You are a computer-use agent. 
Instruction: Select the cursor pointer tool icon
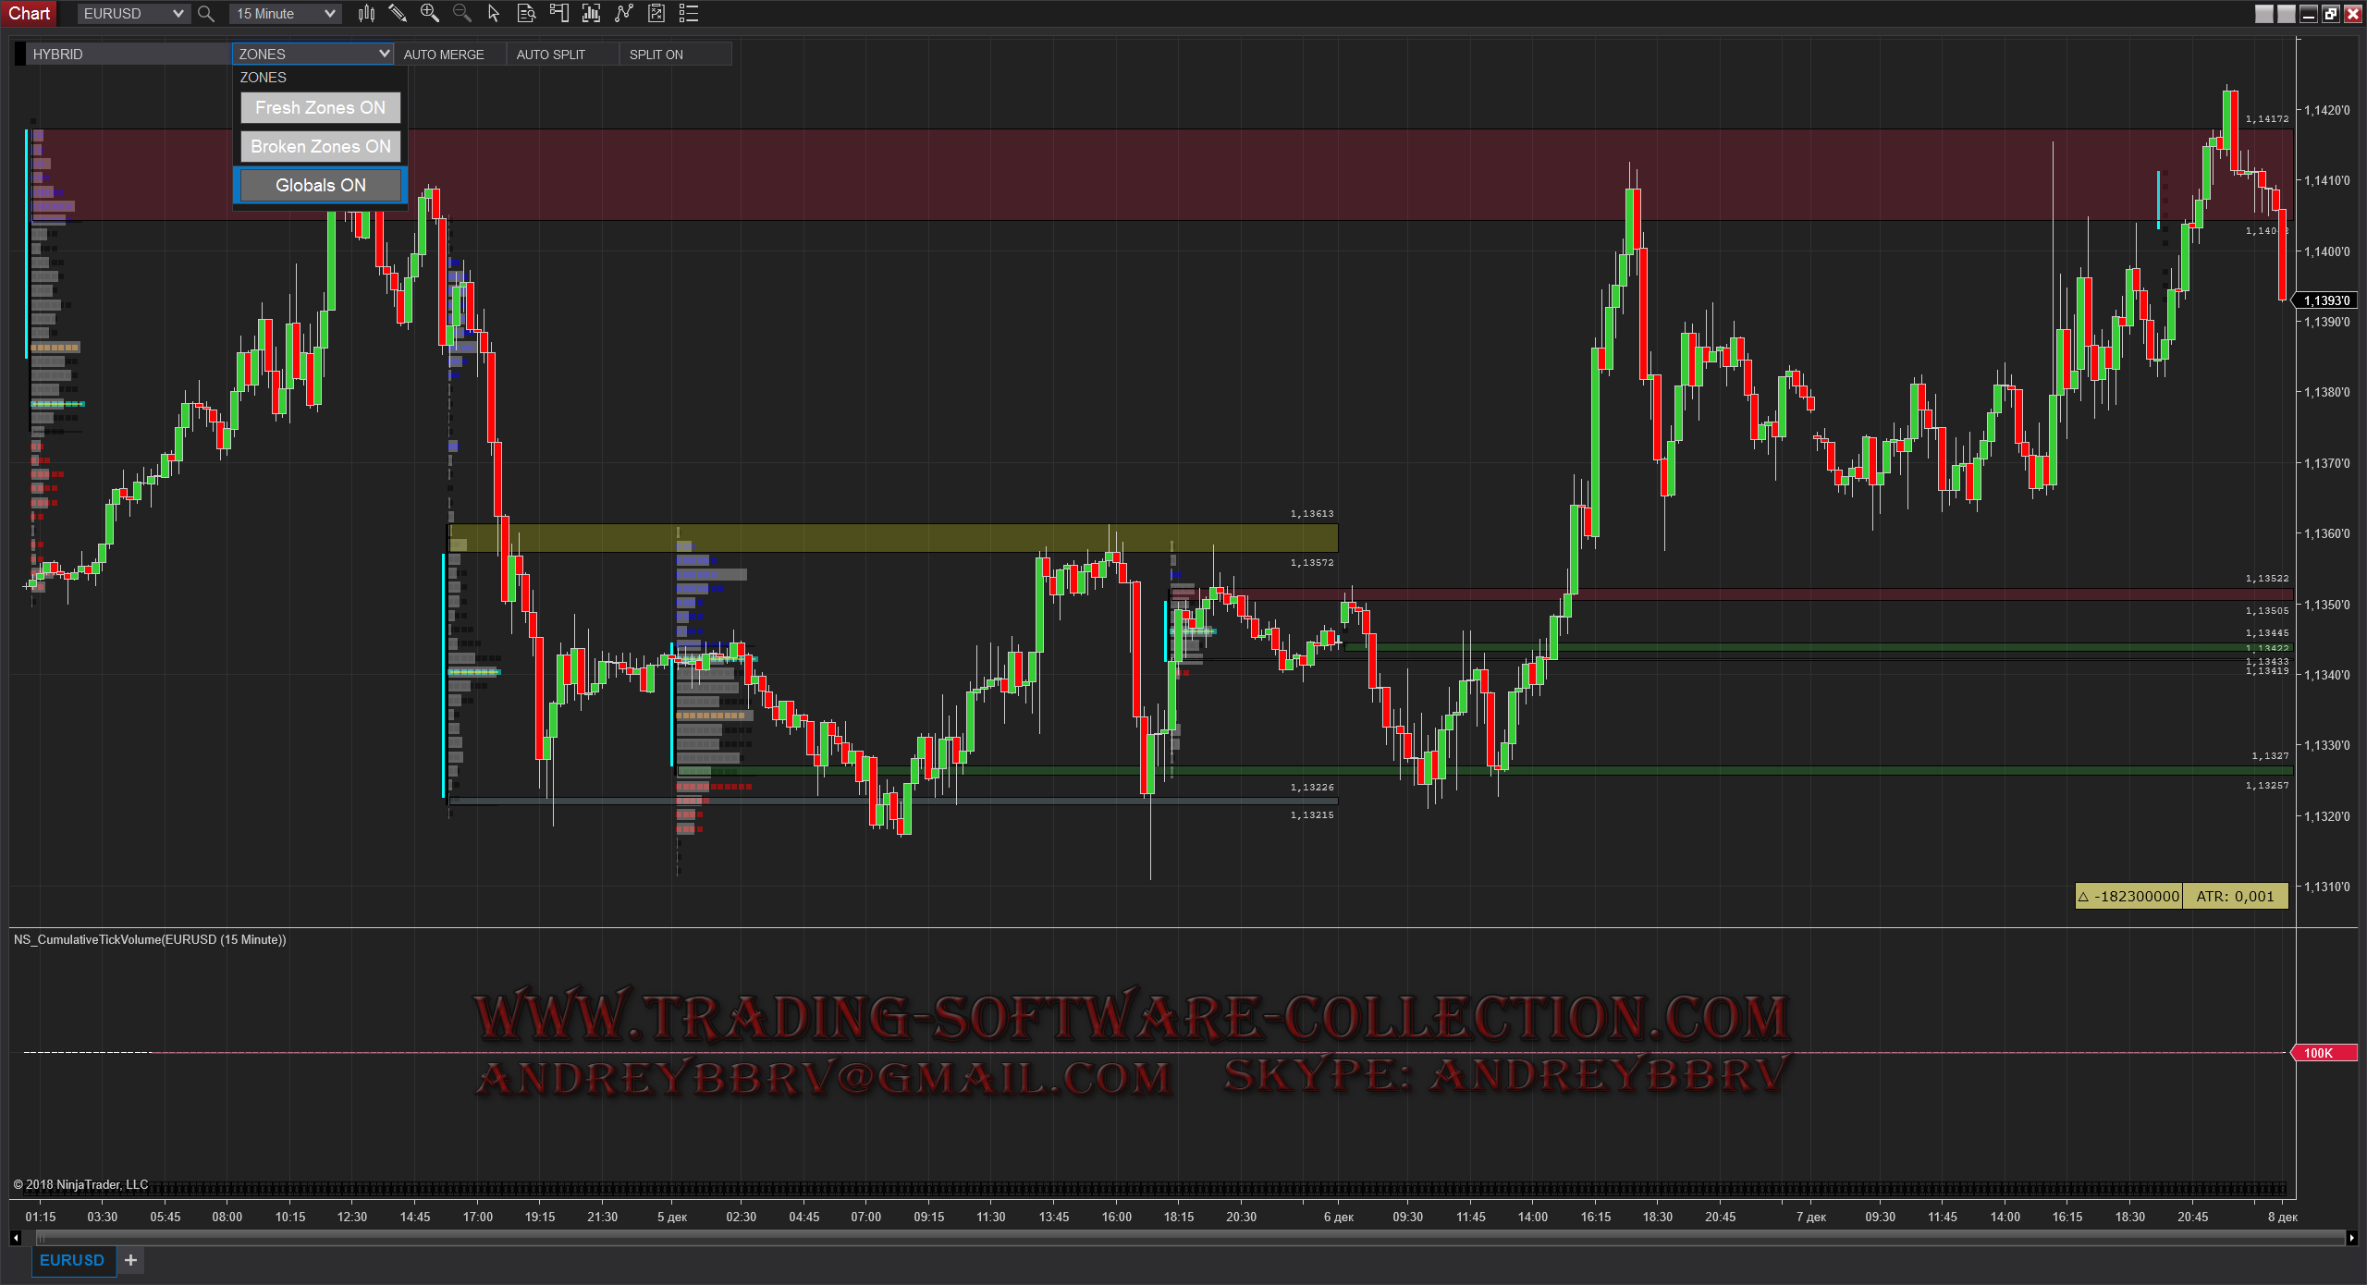tap(494, 13)
